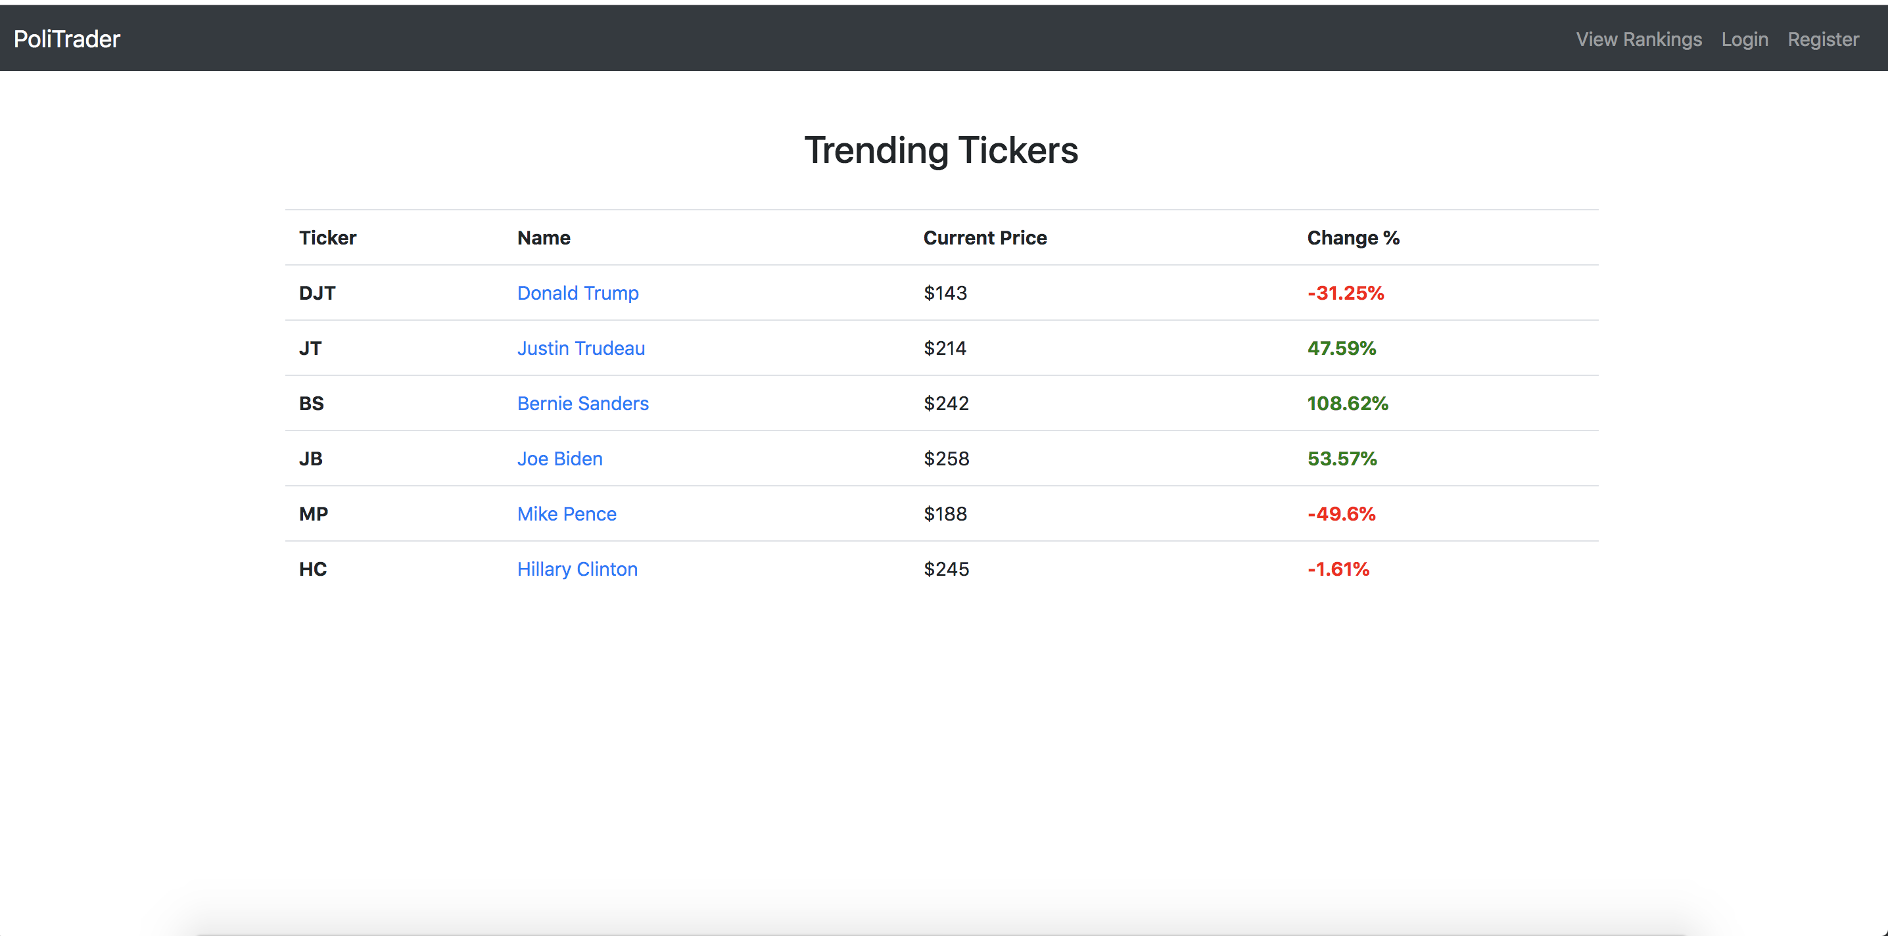Viewport: 1888px width, 936px height.
Task: Sort table by the Ticker column
Action: point(327,237)
